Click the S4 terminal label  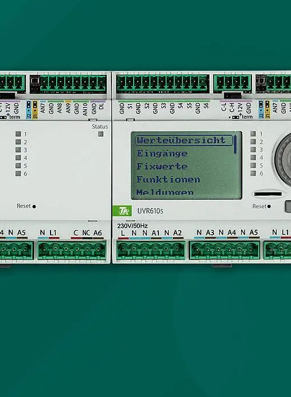pos(180,106)
